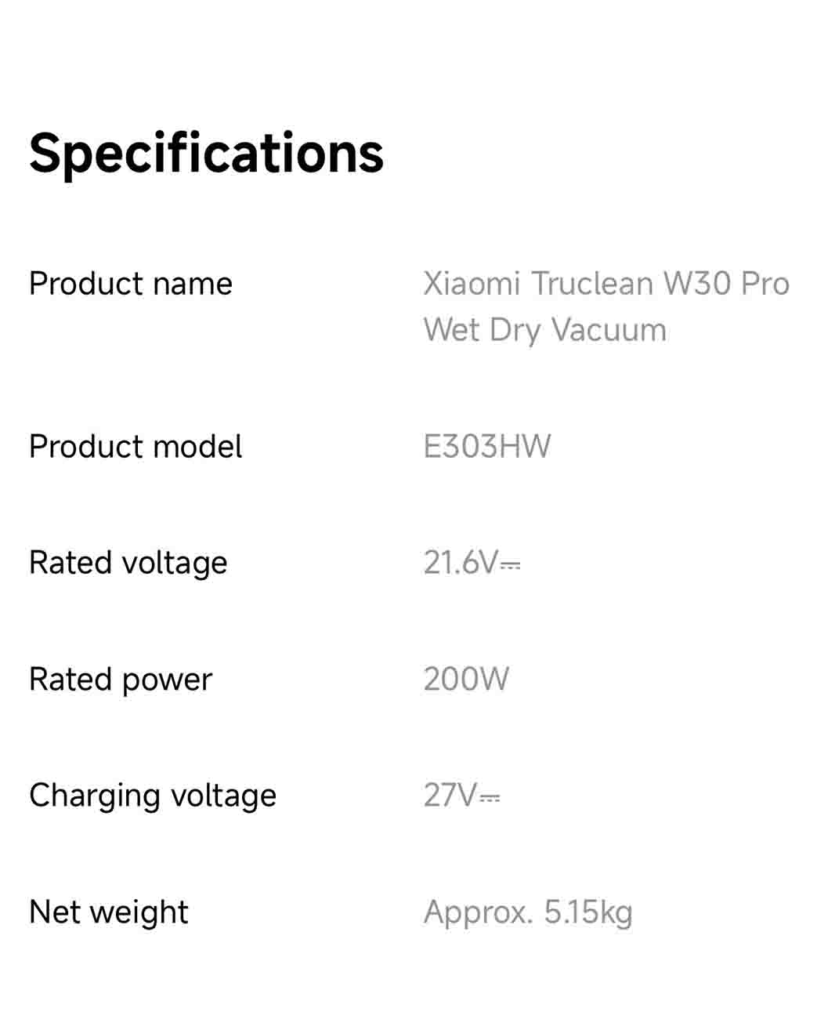Click the word Xiaomi in product name
This screenshot has height=1019, width=817.
click(x=472, y=284)
